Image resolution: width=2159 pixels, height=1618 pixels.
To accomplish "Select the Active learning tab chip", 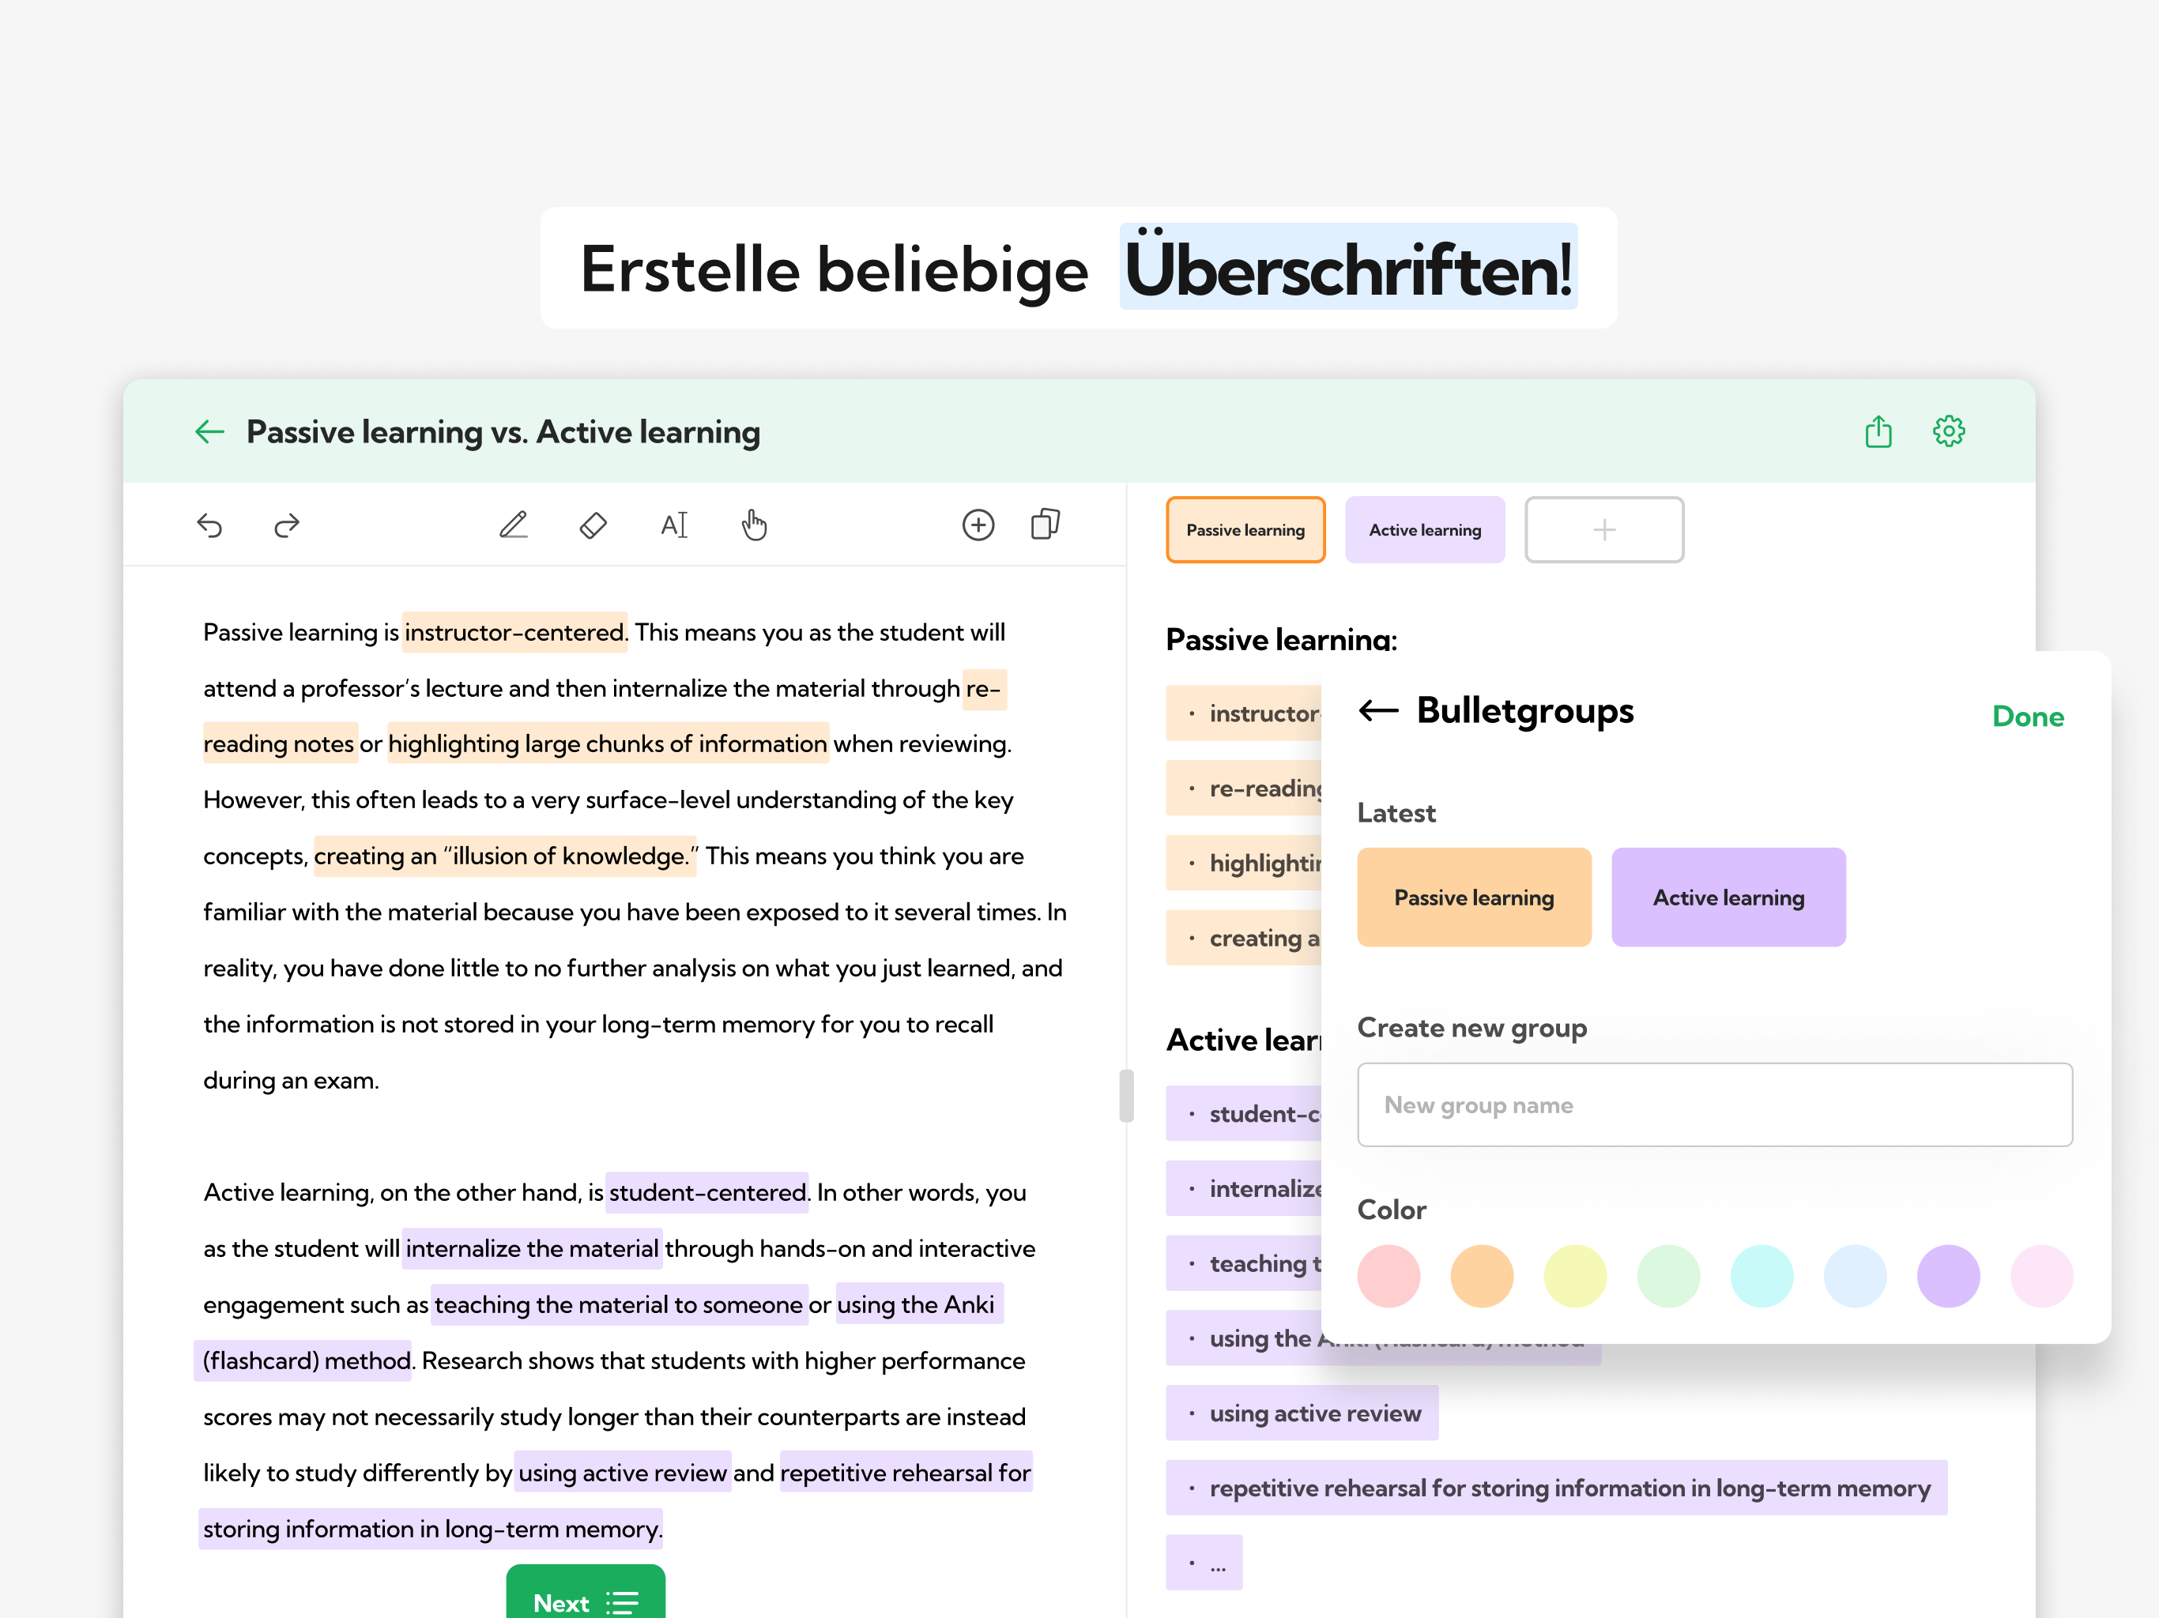I will click(x=1424, y=530).
